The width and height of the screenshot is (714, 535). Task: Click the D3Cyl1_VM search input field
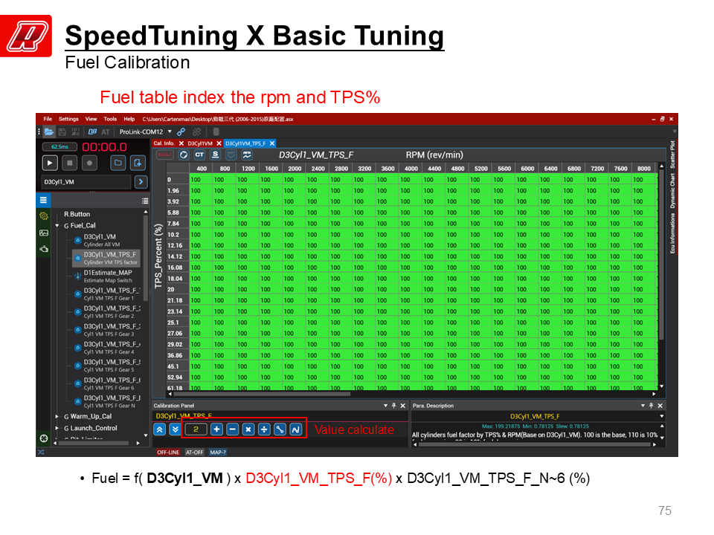pyautogui.click(x=86, y=182)
